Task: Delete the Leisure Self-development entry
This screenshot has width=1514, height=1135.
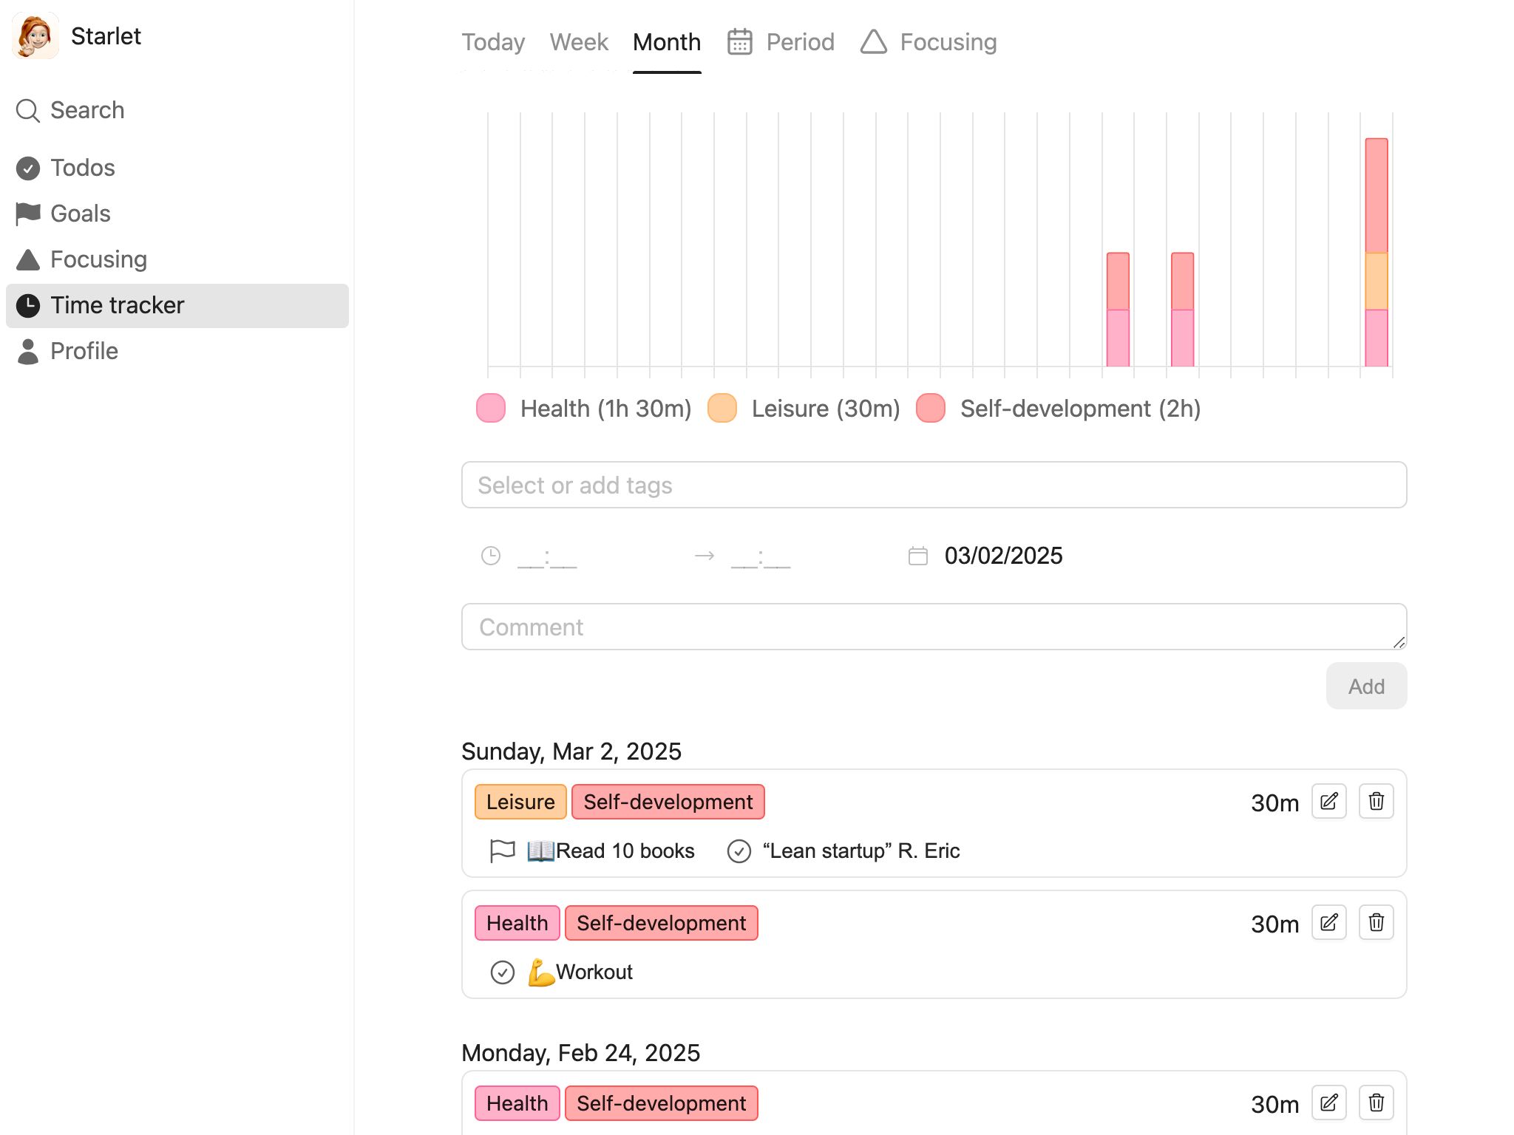Action: [1376, 802]
